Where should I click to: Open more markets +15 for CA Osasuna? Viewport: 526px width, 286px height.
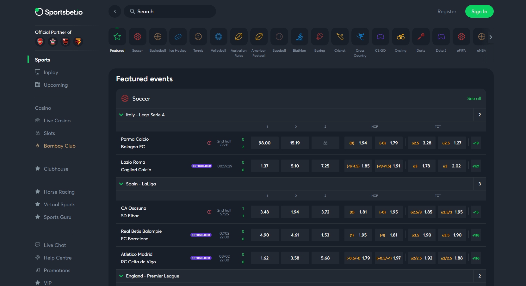[x=476, y=212]
